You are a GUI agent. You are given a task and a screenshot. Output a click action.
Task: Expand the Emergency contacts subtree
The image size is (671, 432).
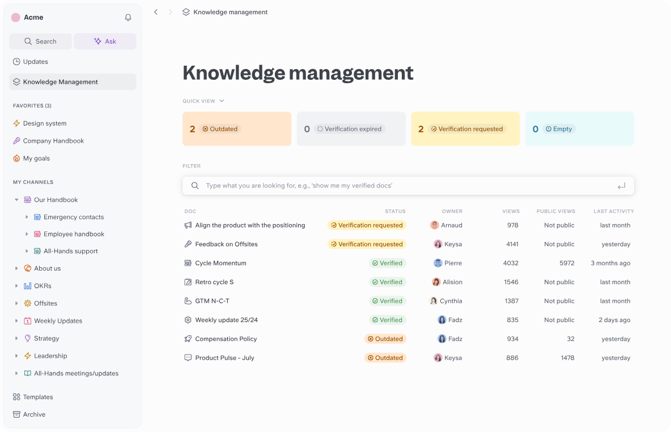click(27, 217)
